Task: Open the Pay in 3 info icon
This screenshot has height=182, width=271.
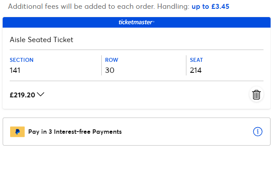Action: tap(258, 132)
